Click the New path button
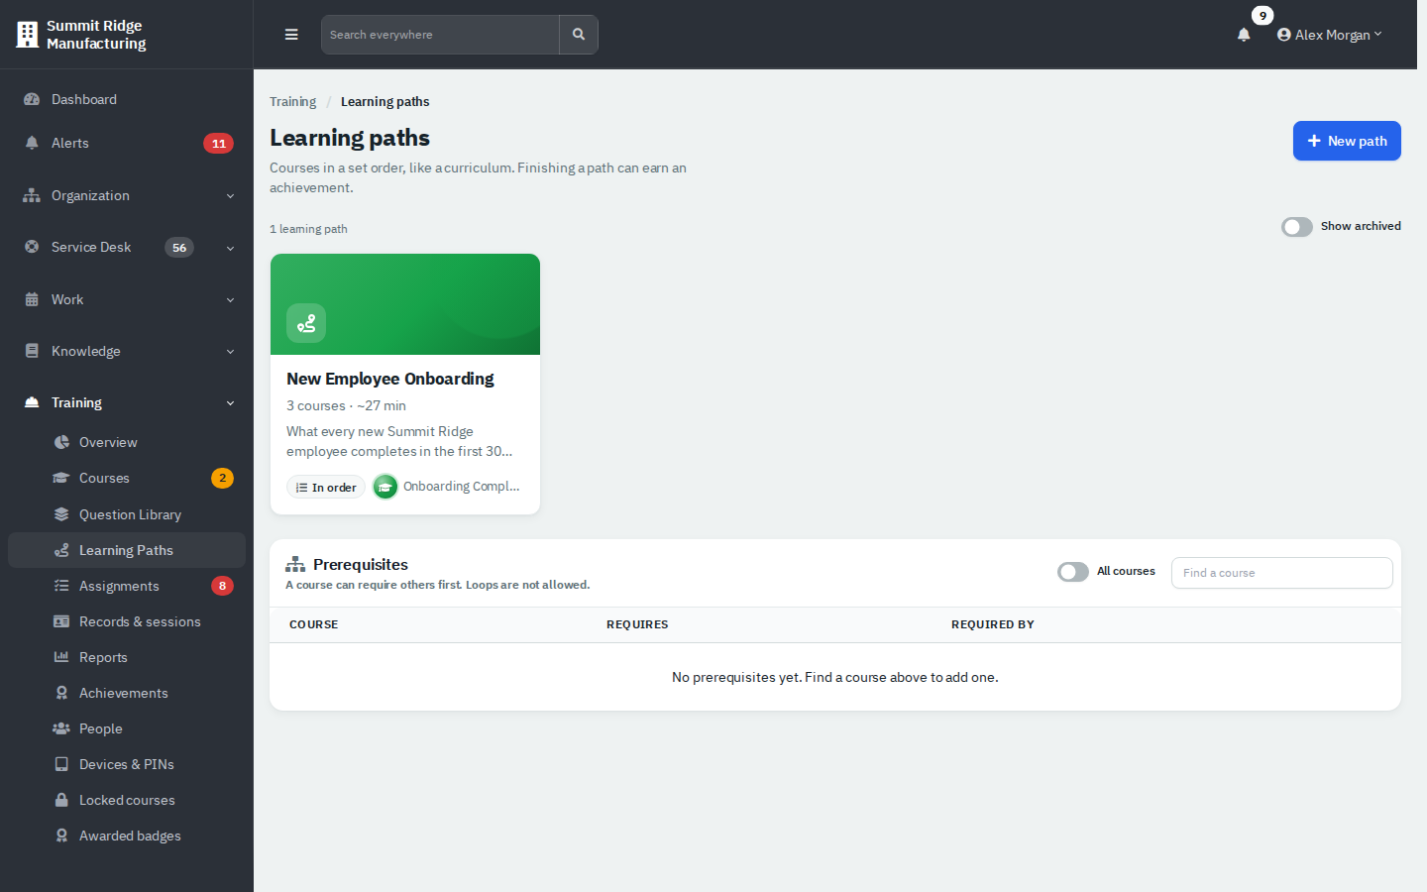Screen dimensions: 1427x892 pos(1347,141)
